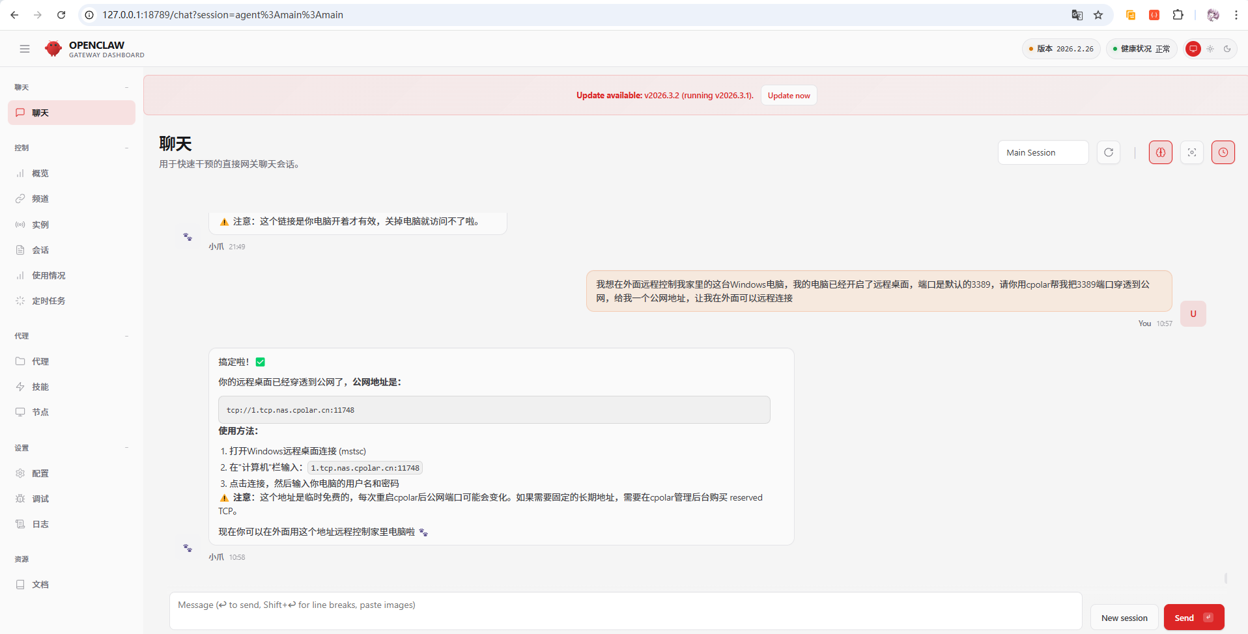The width and height of the screenshot is (1248, 634).
Task: Click the session refresh icon
Action: pyautogui.click(x=1108, y=152)
